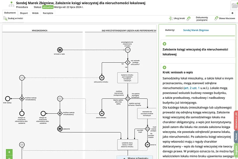
Task: Click the up-arrow collapse ribbon button
Action: click(x=232, y=13)
